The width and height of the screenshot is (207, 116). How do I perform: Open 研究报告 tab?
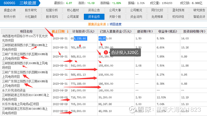[198, 10]
